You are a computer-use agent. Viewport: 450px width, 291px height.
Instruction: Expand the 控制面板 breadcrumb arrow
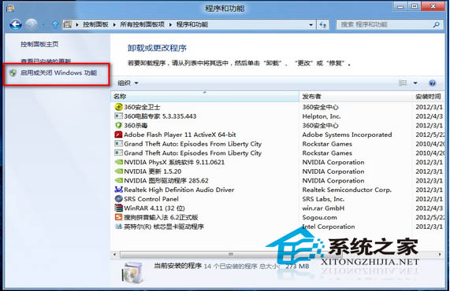pyautogui.click(x=114, y=24)
